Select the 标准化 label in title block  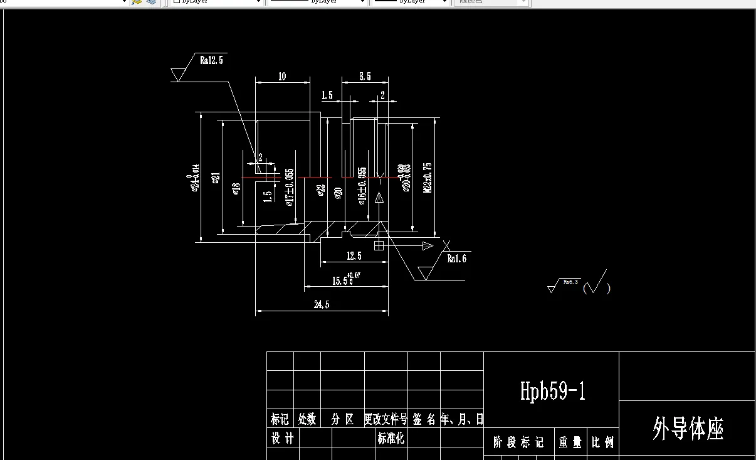tap(391, 439)
